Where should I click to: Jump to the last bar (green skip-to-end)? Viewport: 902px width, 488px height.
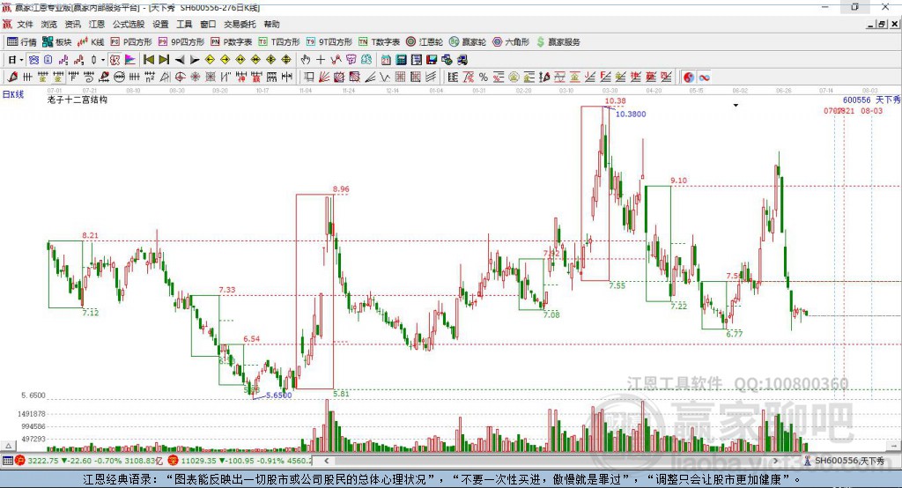[164, 60]
